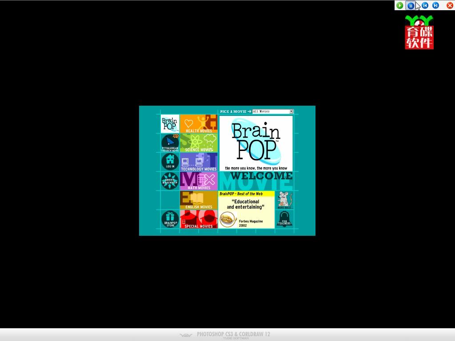Open the About BrainPOP icon

pos(170,181)
